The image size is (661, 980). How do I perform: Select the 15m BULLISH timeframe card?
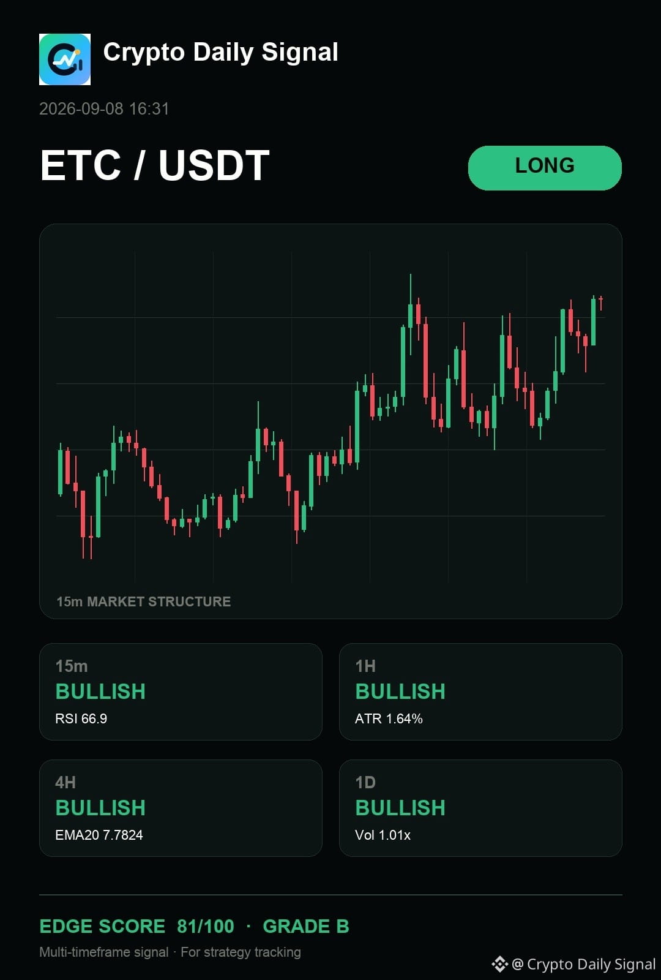click(181, 692)
